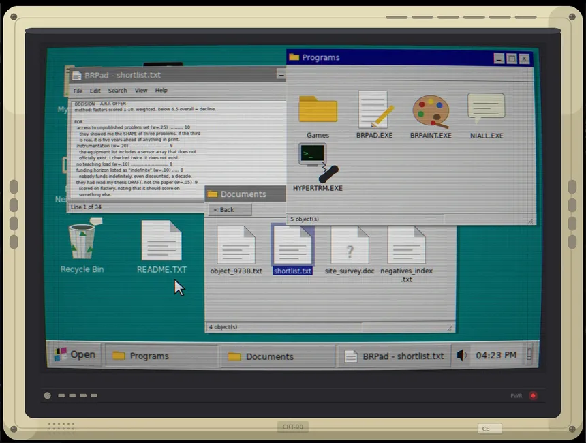Open the View menu in BRPad

pos(141,91)
